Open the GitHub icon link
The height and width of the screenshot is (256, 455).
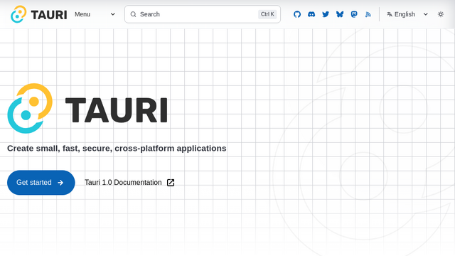click(x=297, y=14)
